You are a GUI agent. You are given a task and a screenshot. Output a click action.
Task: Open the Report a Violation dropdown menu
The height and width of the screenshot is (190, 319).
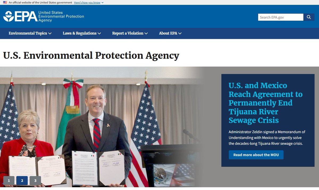(130, 33)
